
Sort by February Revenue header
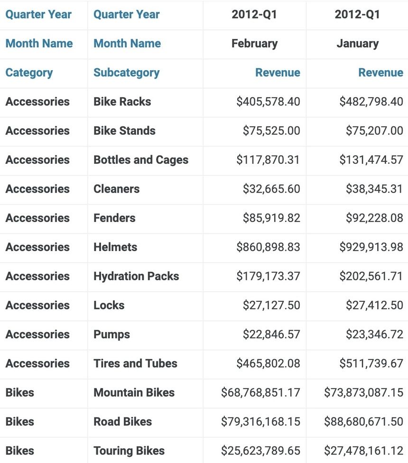click(x=278, y=73)
